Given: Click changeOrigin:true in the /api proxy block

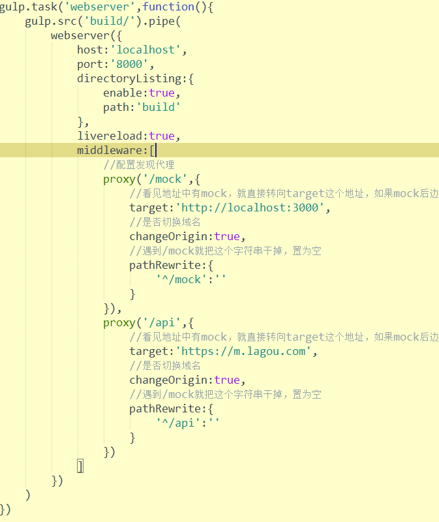Looking at the screenshot, I should tap(187, 380).
